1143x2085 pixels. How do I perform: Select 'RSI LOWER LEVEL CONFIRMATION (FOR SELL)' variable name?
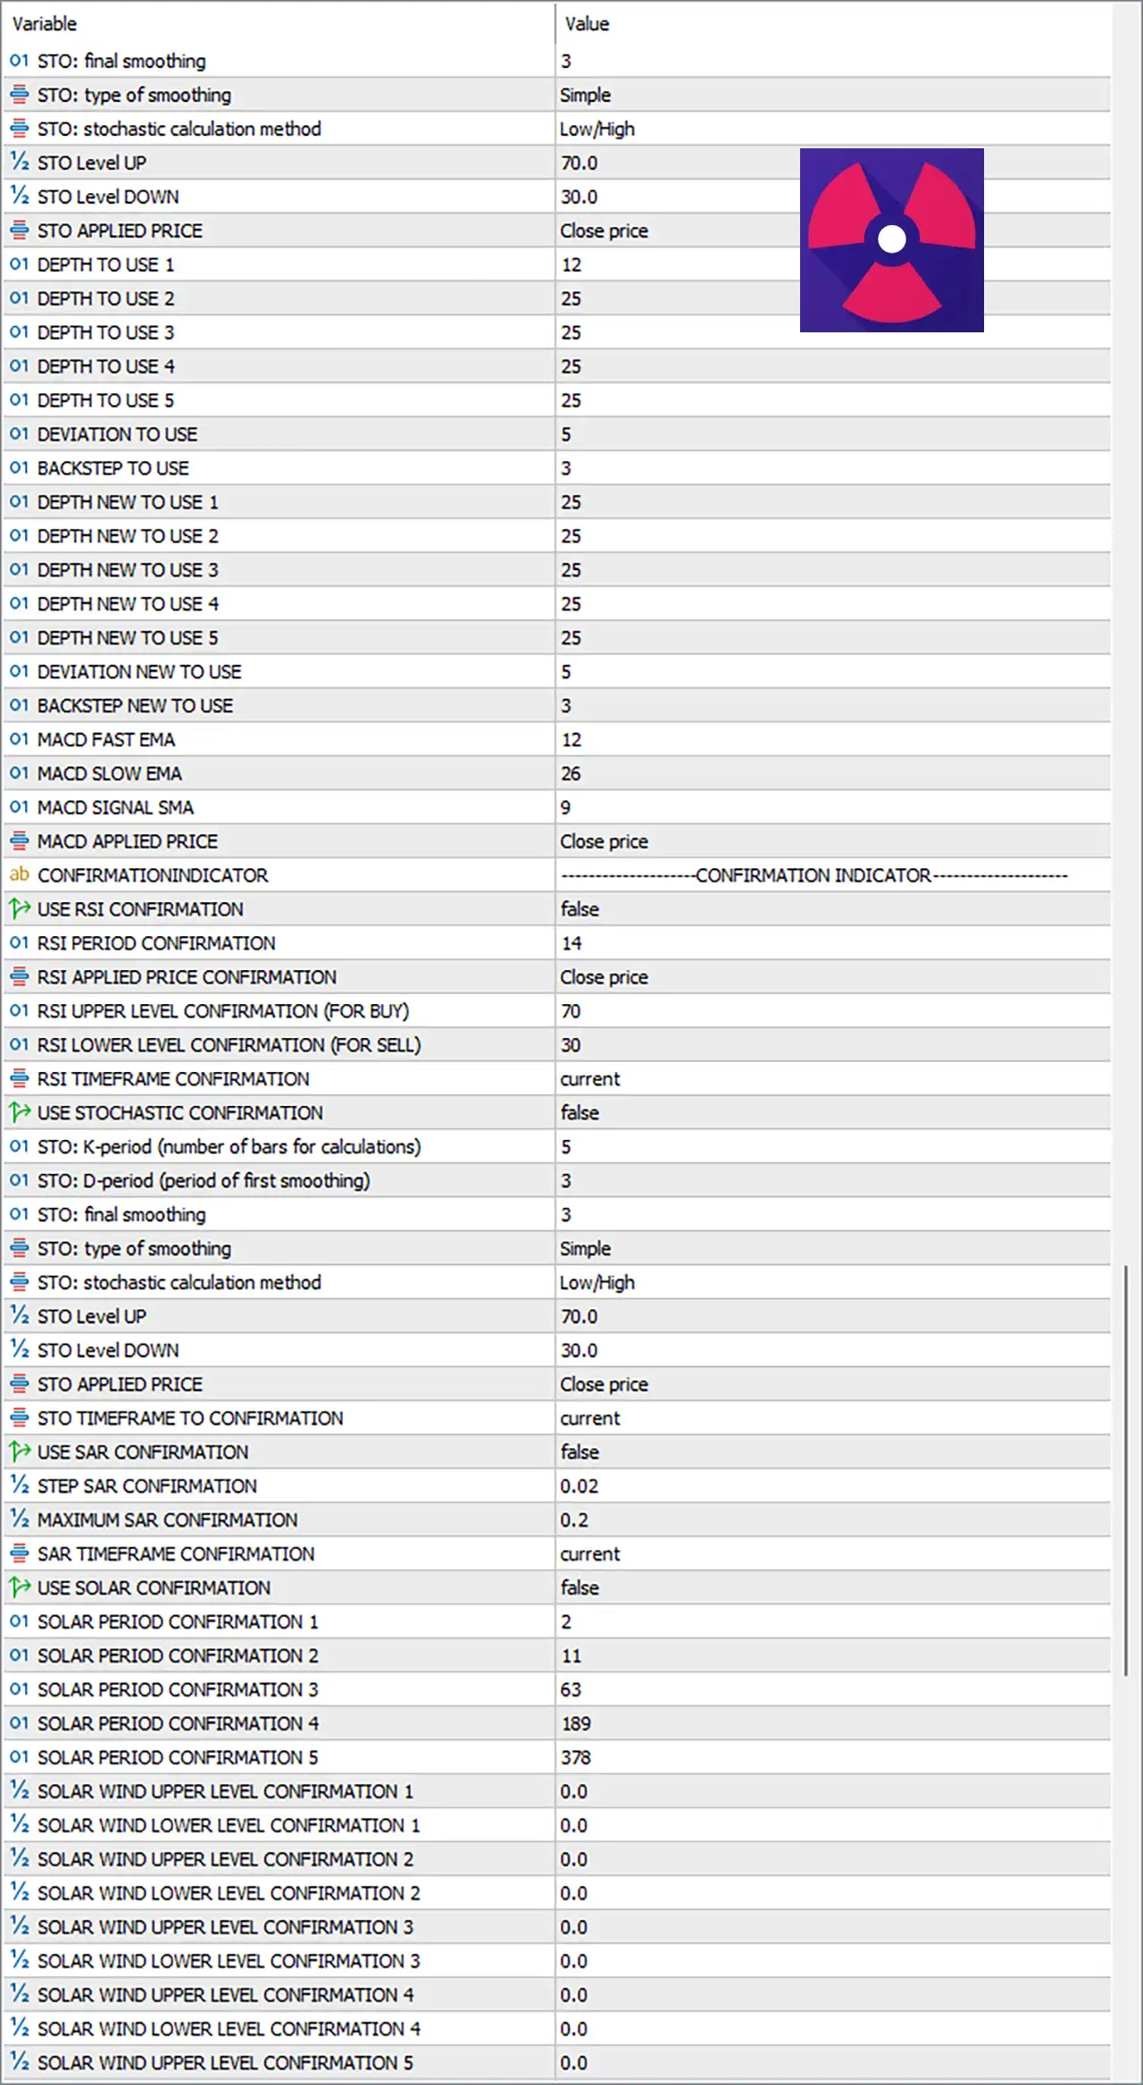(x=229, y=1045)
